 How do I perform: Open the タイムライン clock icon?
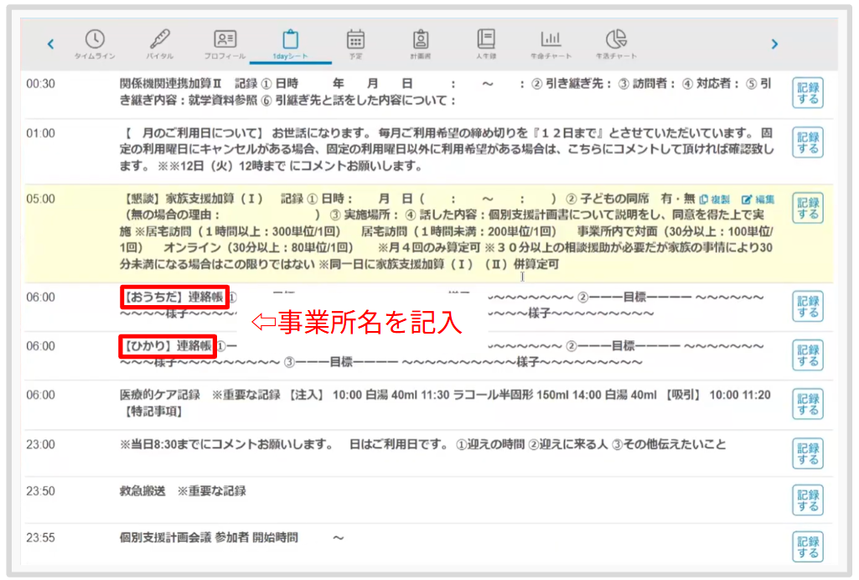[96, 43]
